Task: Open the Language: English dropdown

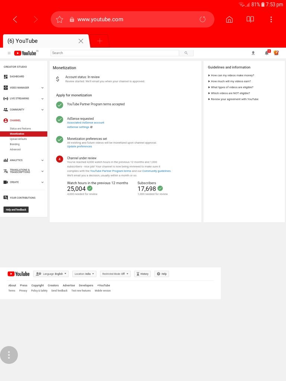Action: (x=51, y=274)
